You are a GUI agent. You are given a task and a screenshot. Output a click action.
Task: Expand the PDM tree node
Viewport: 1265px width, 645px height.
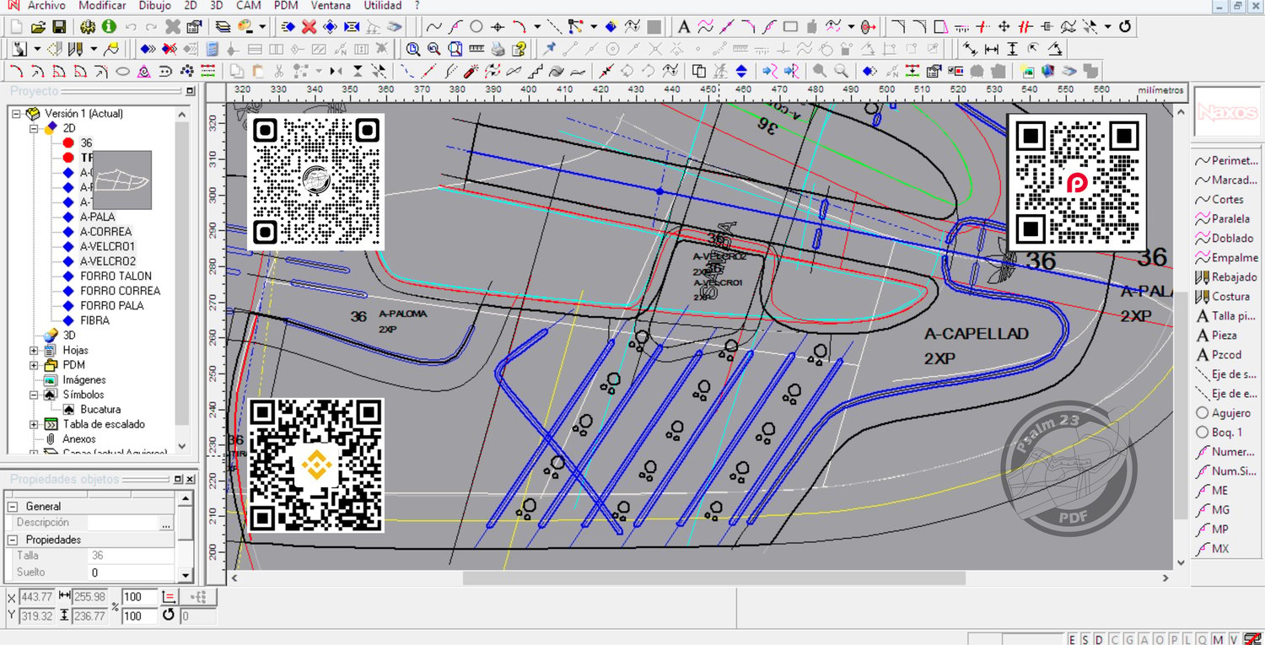click(34, 365)
